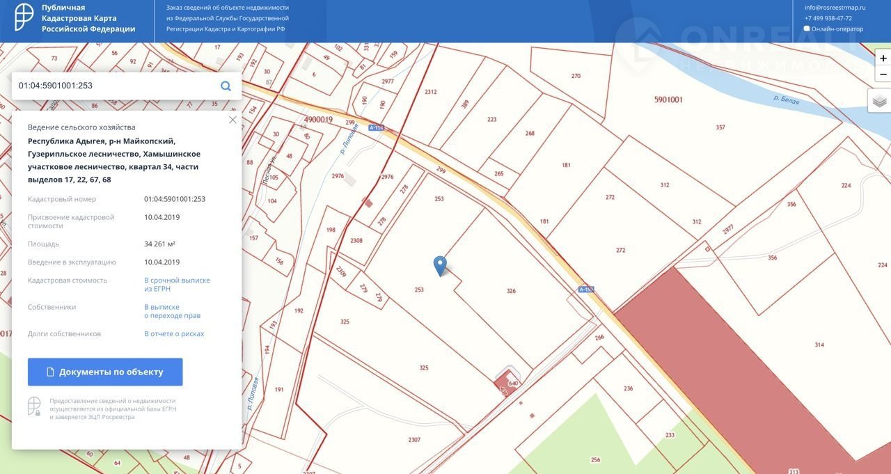Click the blue location pin marker

click(x=440, y=265)
